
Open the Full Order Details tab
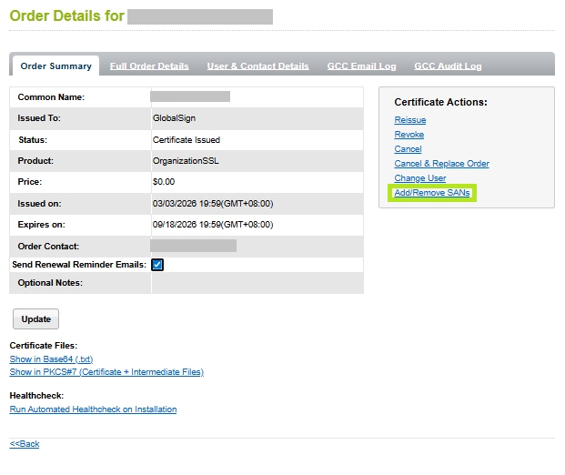(x=149, y=66)
